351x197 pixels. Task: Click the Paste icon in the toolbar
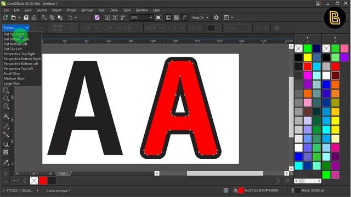60,18
